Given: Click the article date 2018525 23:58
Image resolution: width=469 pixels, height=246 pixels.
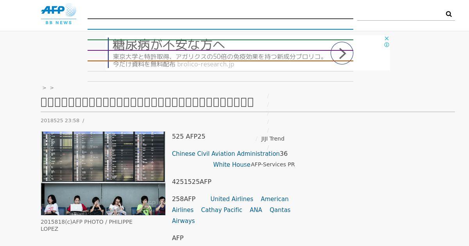Looking at the screenshot, I should click(60, 121).
